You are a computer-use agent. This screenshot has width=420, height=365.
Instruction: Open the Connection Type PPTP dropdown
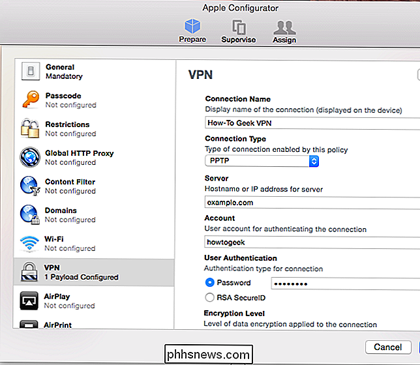point(262,161)
